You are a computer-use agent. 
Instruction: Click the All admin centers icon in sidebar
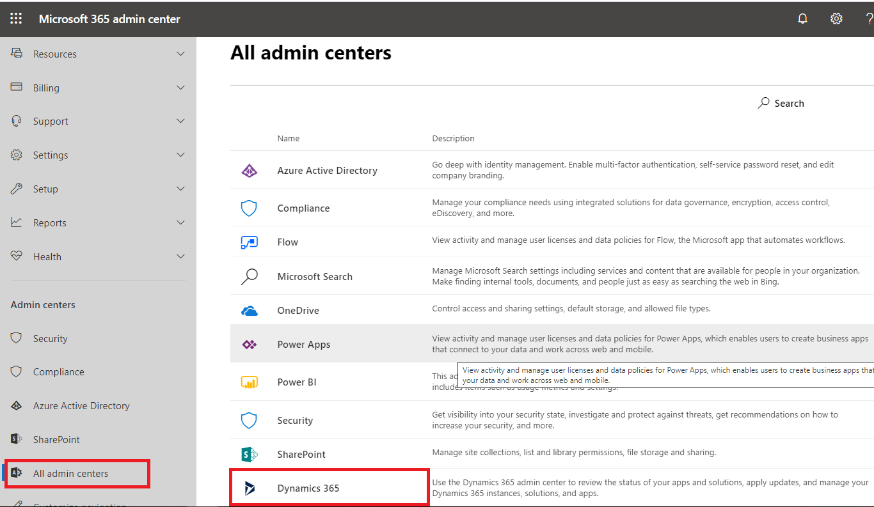click(x=17, y=473)
